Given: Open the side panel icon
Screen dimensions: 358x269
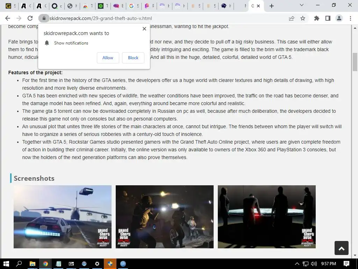Looking at the screenshot, I should click(x=328, y=18).
